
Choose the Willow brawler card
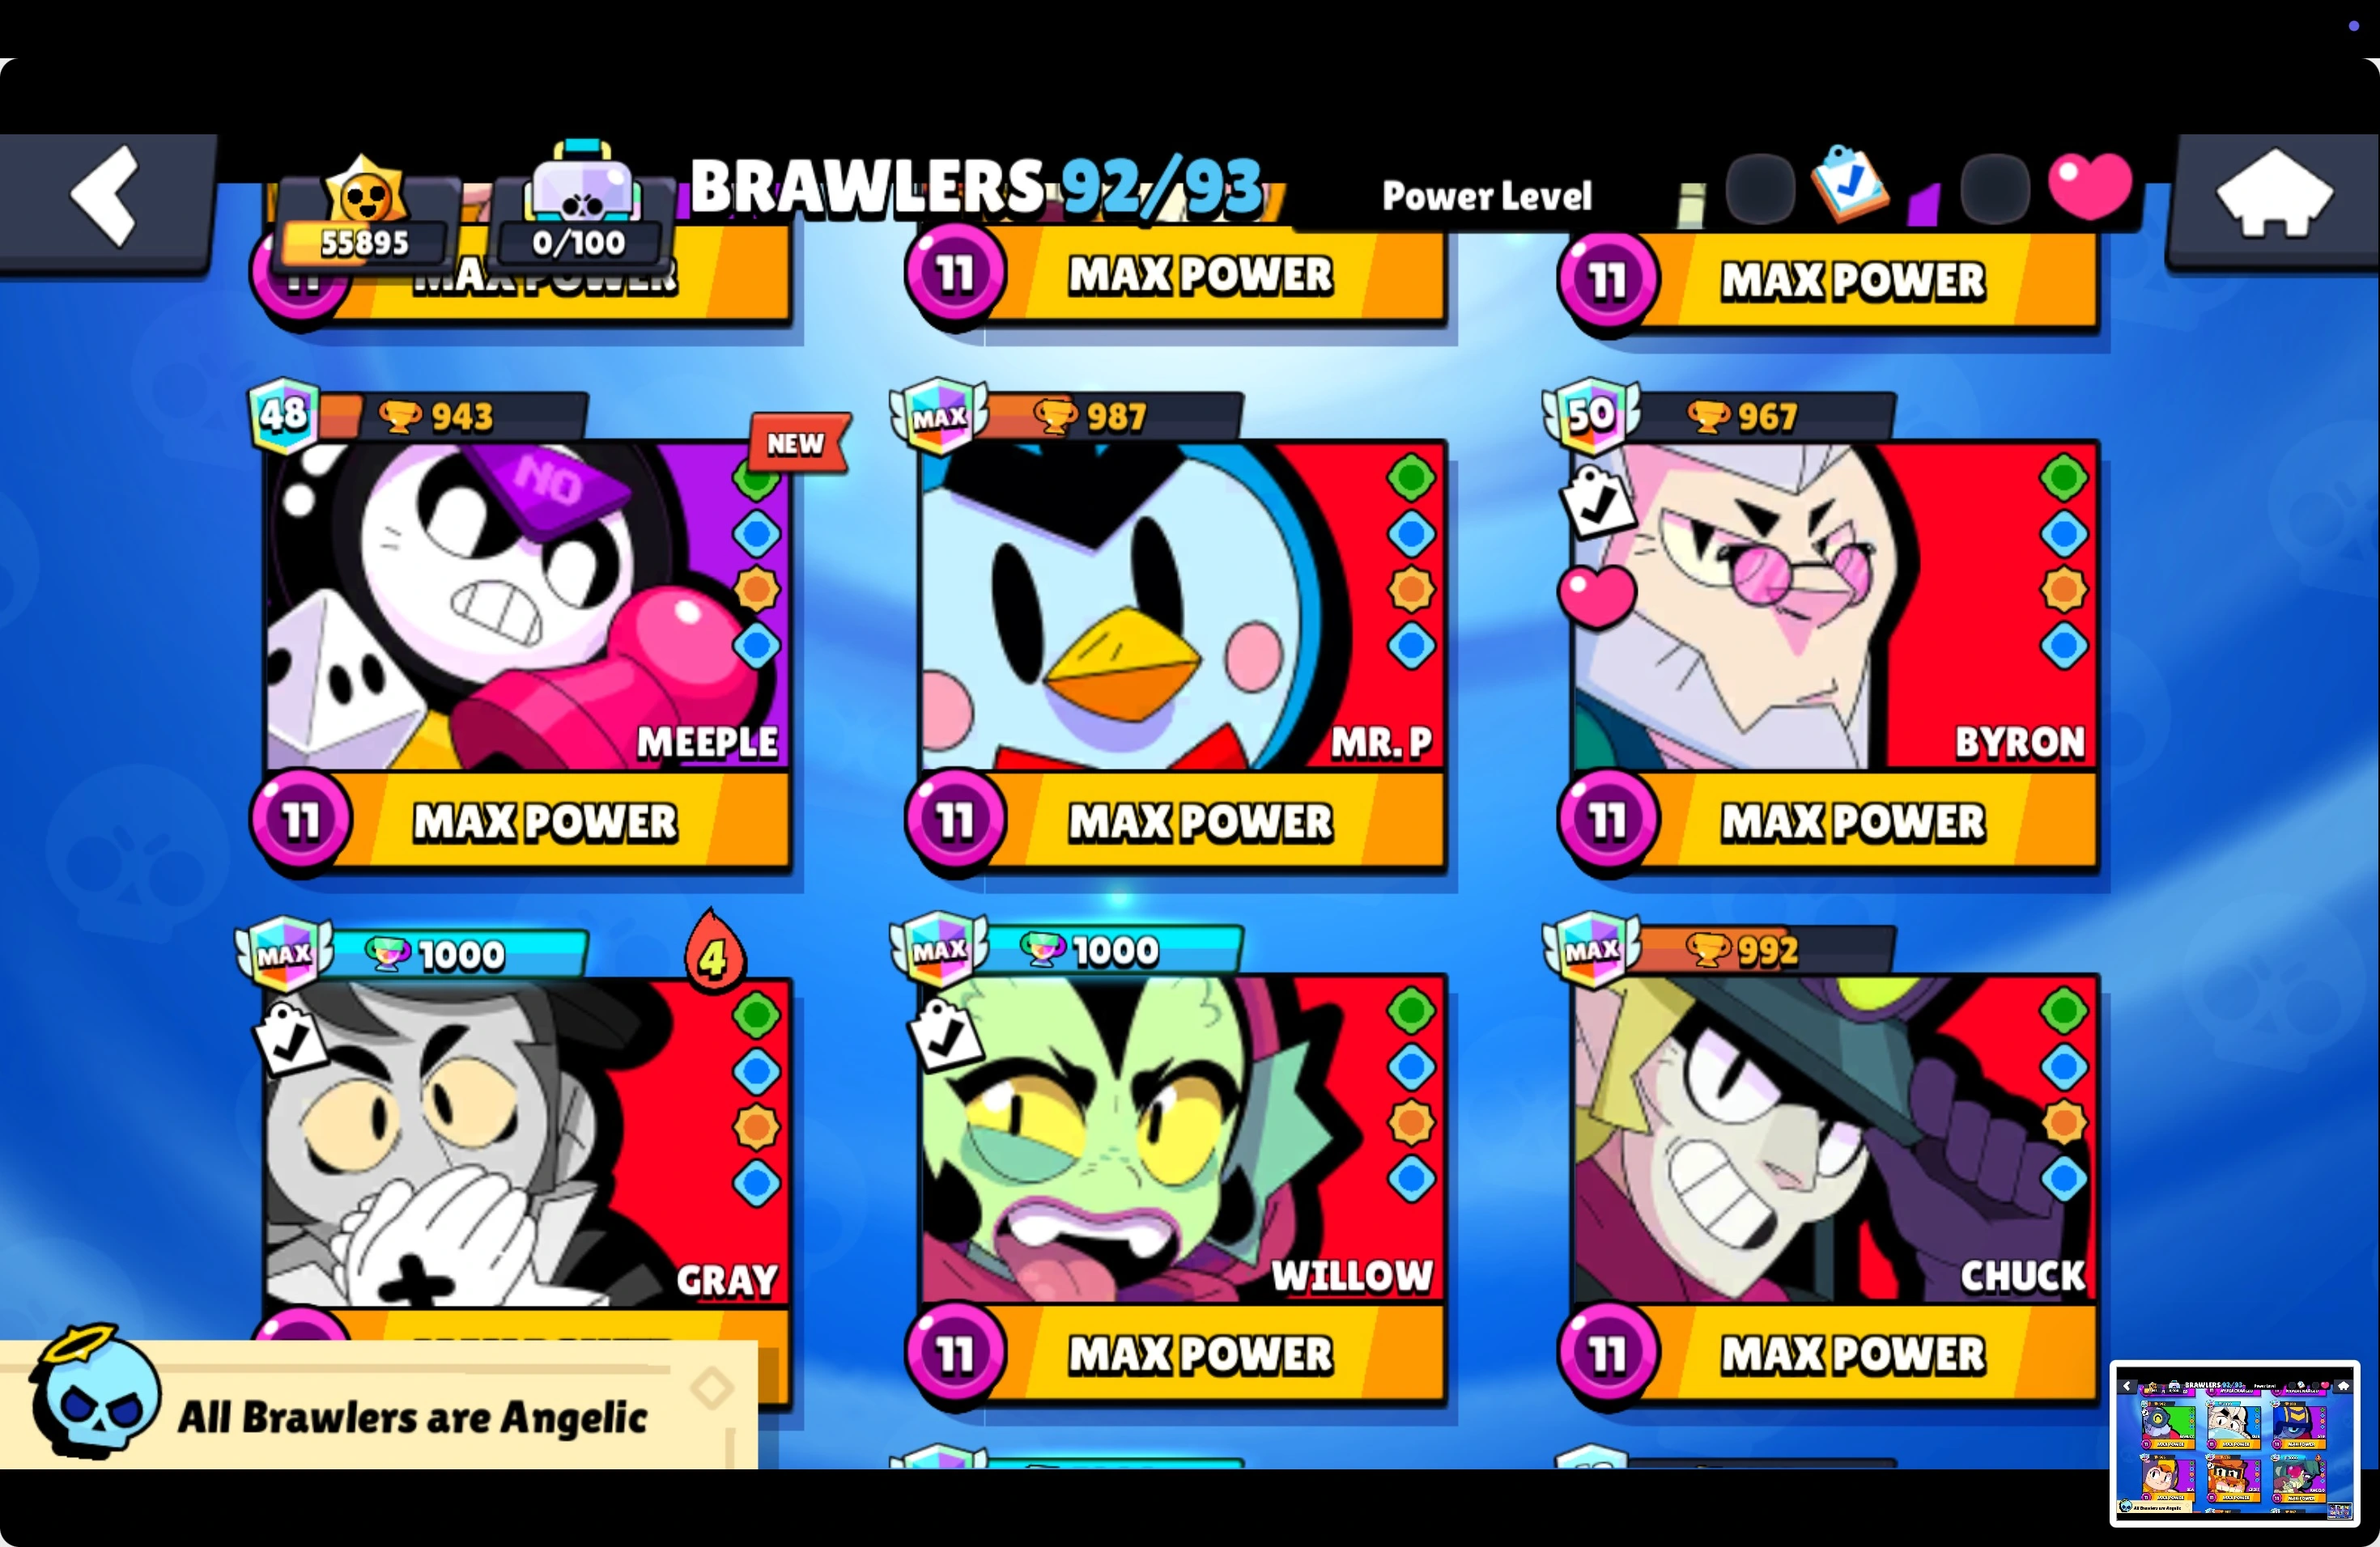click(x=1182, y=1138)
